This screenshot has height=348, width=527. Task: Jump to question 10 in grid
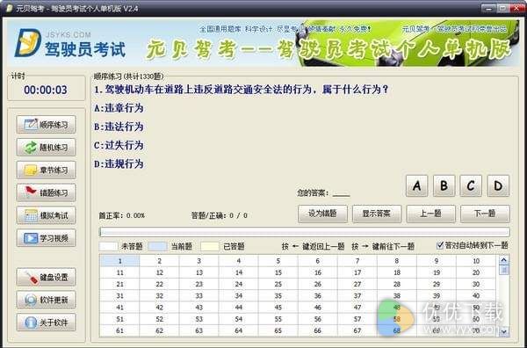click(476, 261)
